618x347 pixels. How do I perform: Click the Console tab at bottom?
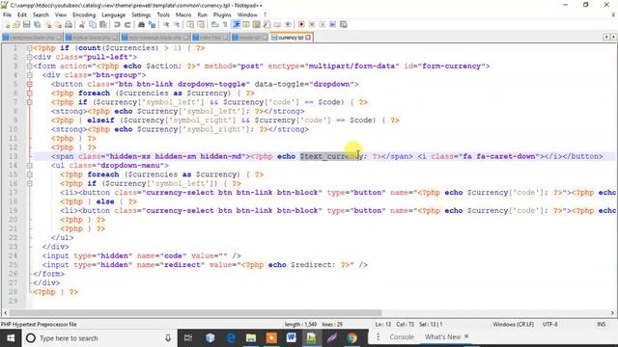[402, 336]
